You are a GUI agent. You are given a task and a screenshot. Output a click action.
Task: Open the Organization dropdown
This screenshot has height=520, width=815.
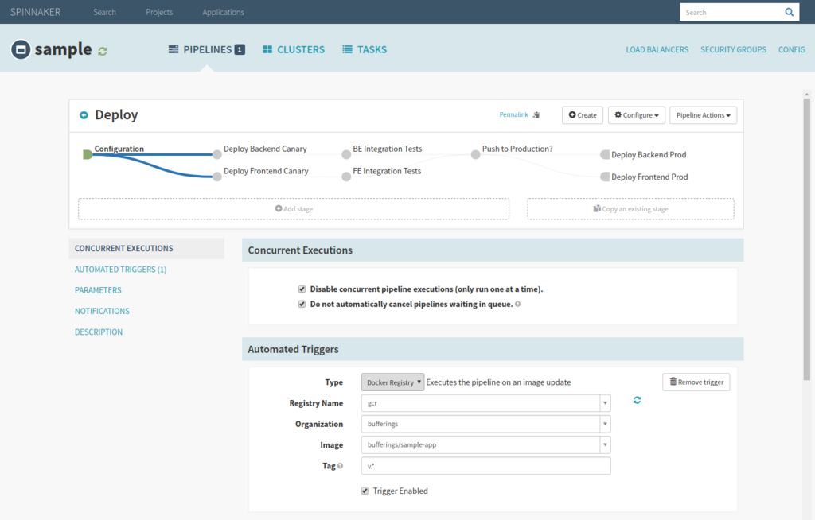tap(485, 424)
